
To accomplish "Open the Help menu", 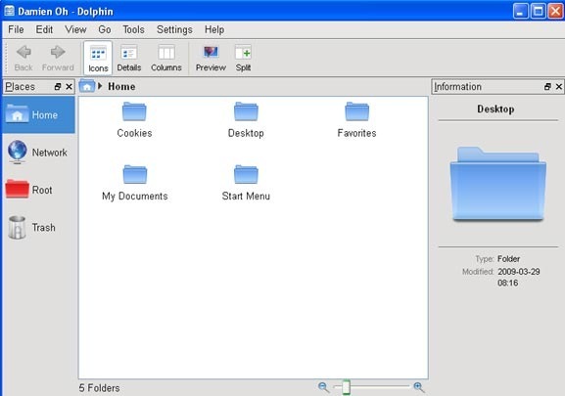I will pyautogui.click(x=214, y=29).
